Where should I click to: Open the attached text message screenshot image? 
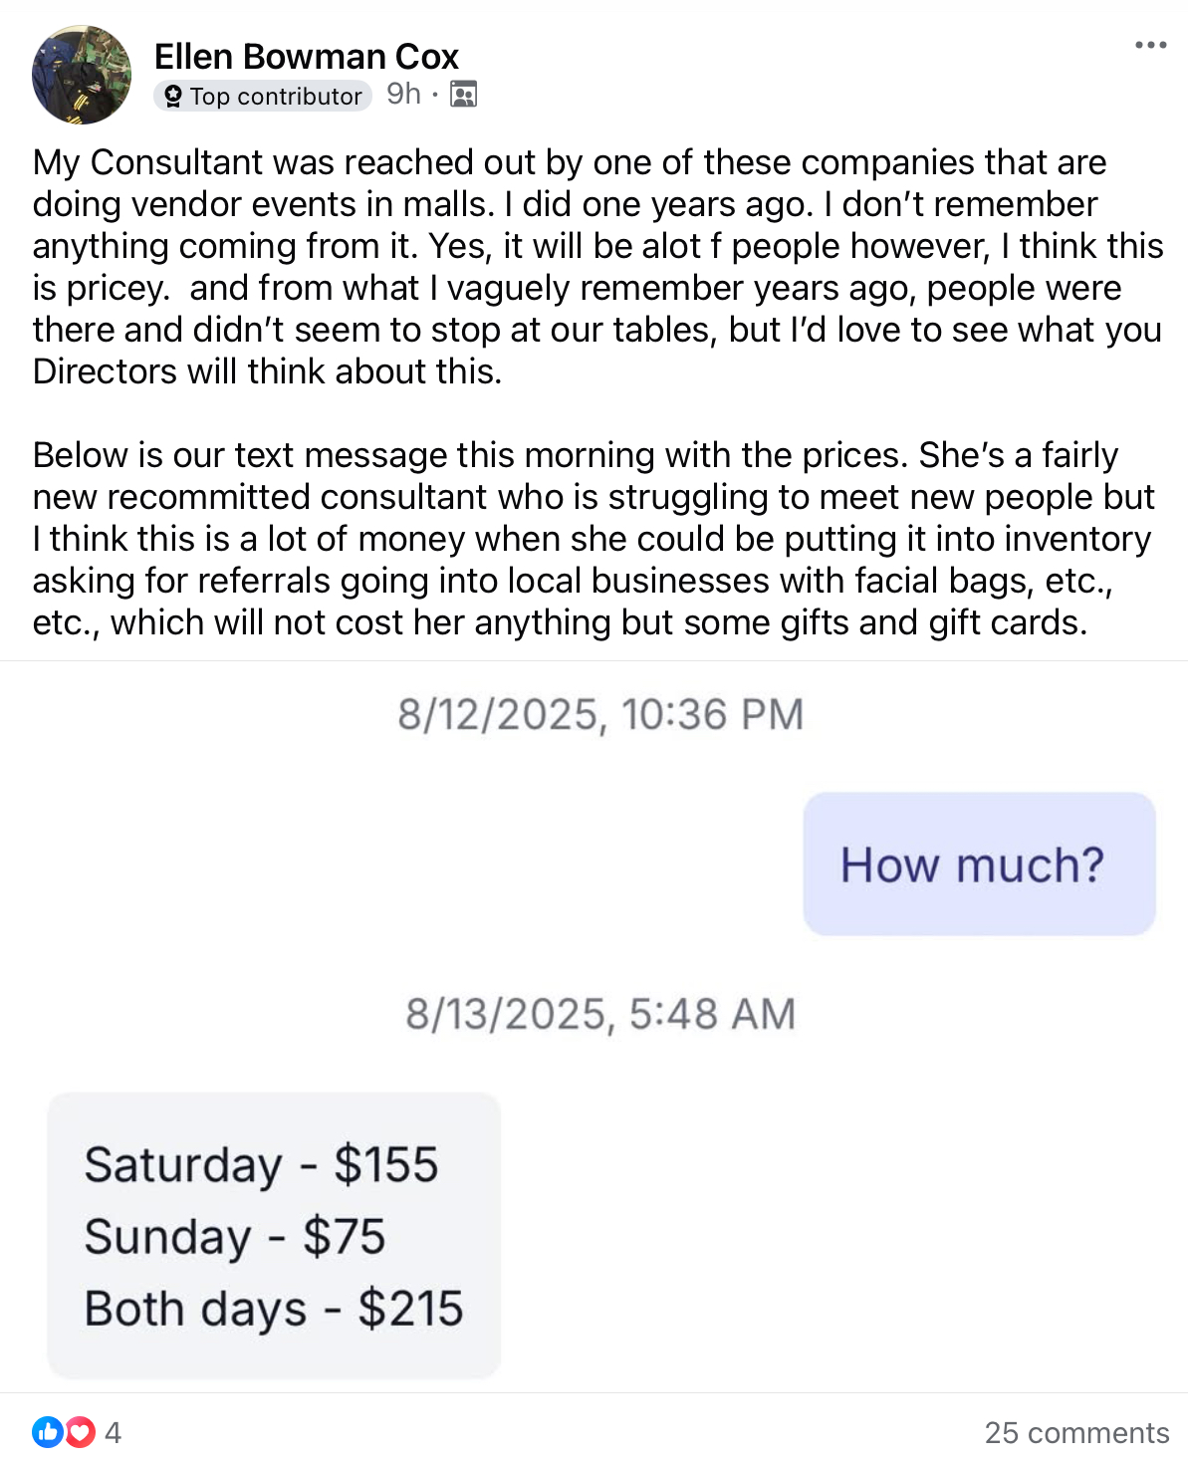[x=594, y=1027]
